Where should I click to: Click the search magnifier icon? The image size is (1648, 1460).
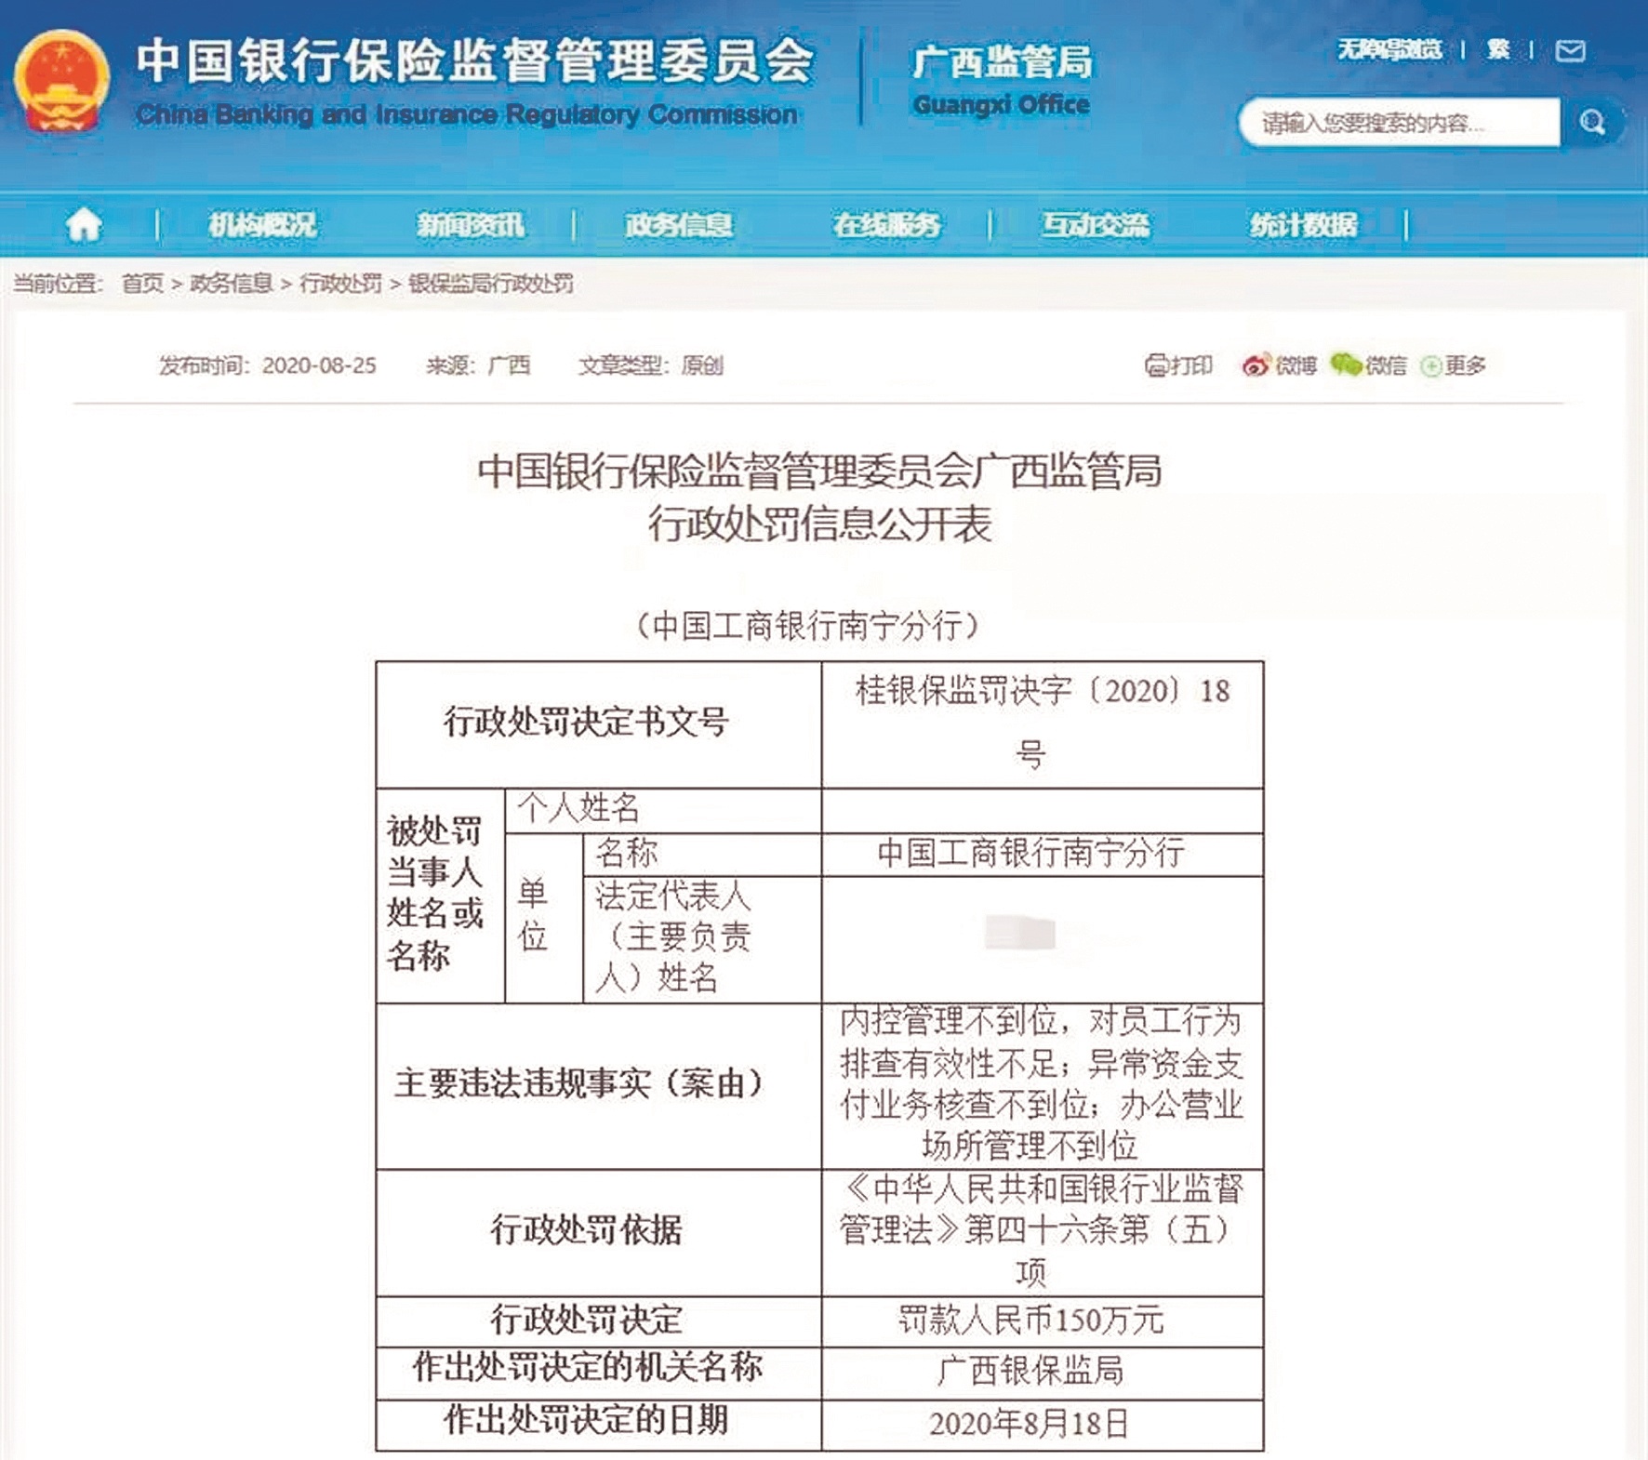coord(1593,122)
